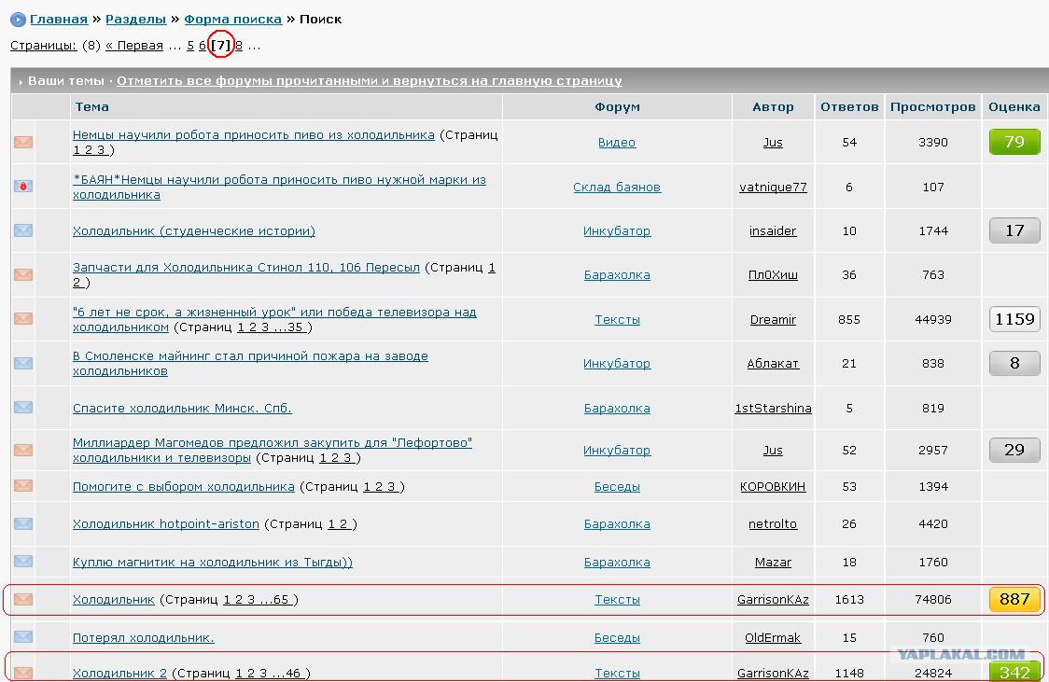This screenshot has width=1049, height=682.
Task: Click envelope icon for Холодильник hotpoint-ariston
Action: click(x=23, y=523)
